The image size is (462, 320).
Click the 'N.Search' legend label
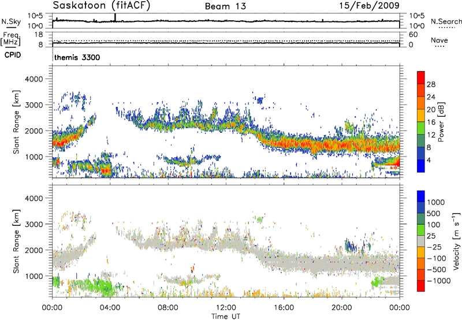446,21
